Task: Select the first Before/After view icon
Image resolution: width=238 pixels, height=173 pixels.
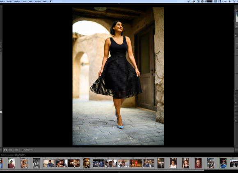Action: coord(10,150)
